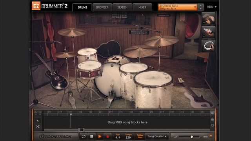Open the hand claps instrument options arrow
The image size is (251, 141).
(204, 23)
